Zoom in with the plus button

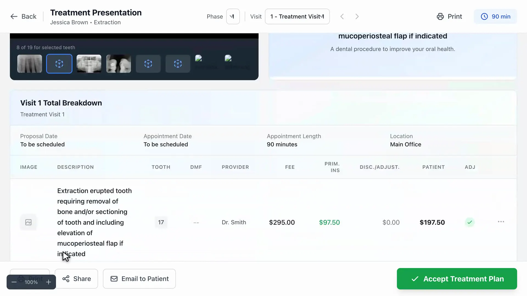(x=49, y=282)
